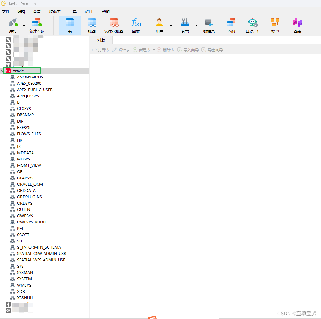
Task: Open the Tools (工具) menu
Action: click(x=73, y=11)
